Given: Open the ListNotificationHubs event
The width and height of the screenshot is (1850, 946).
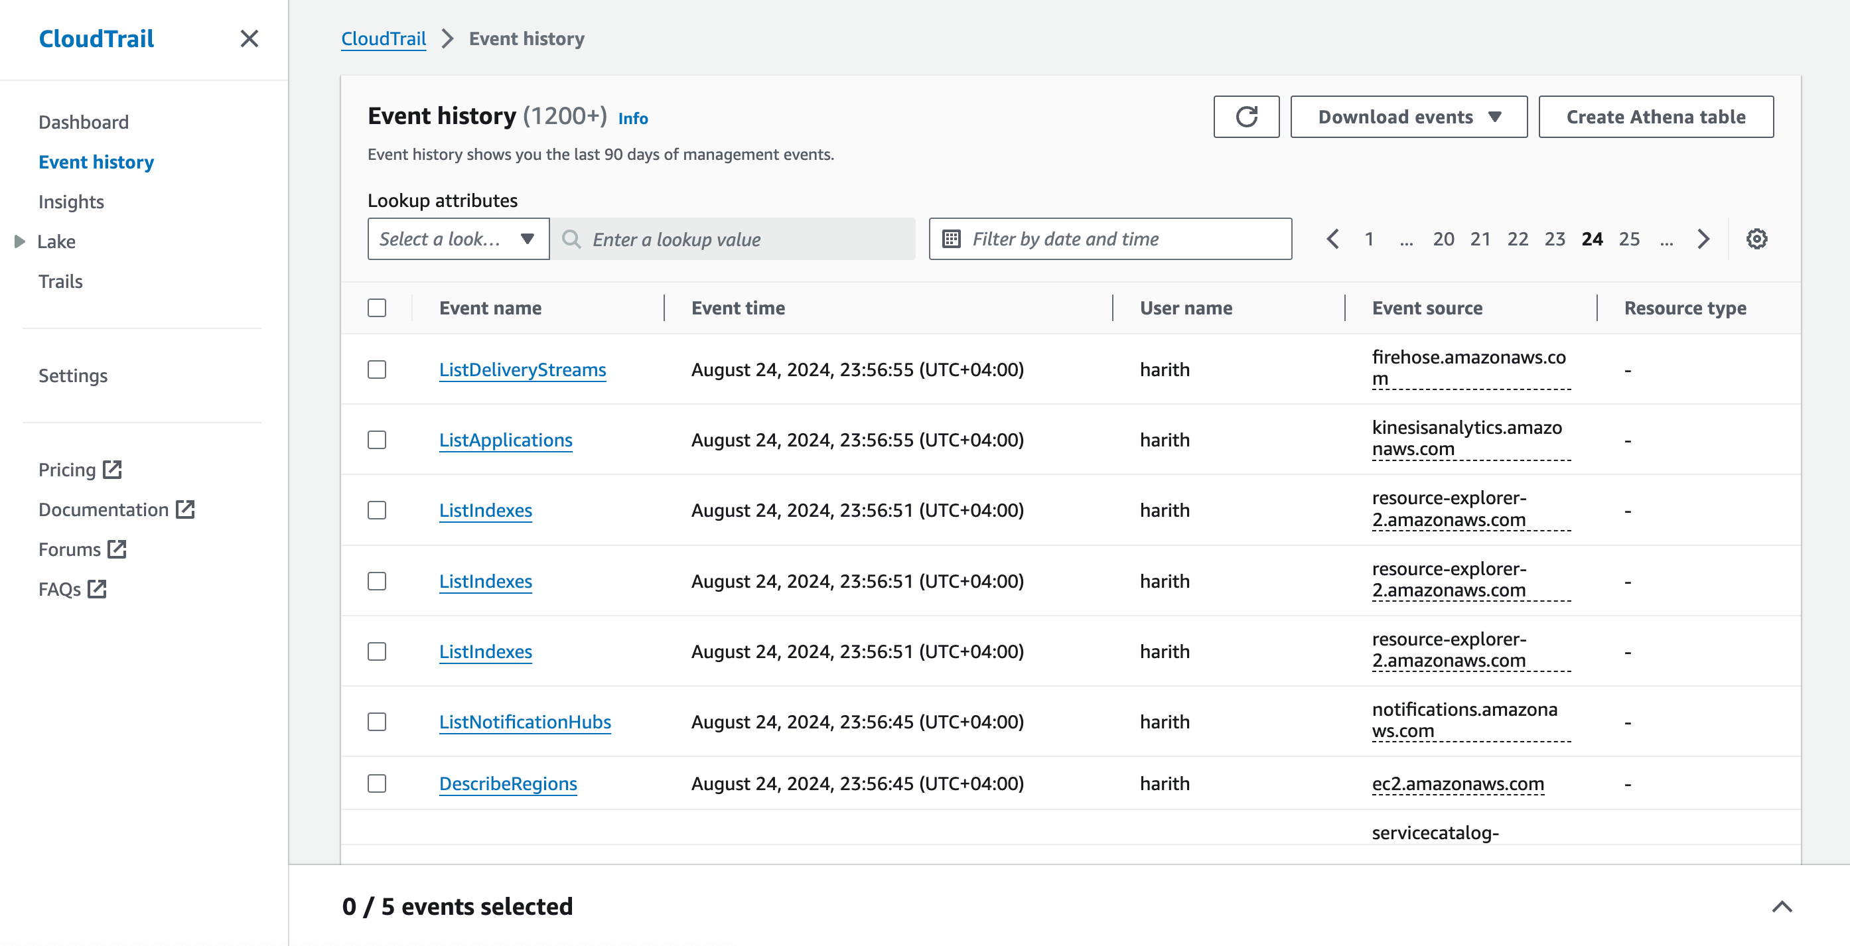Looking at the screenshot, I should coord(525,722).
